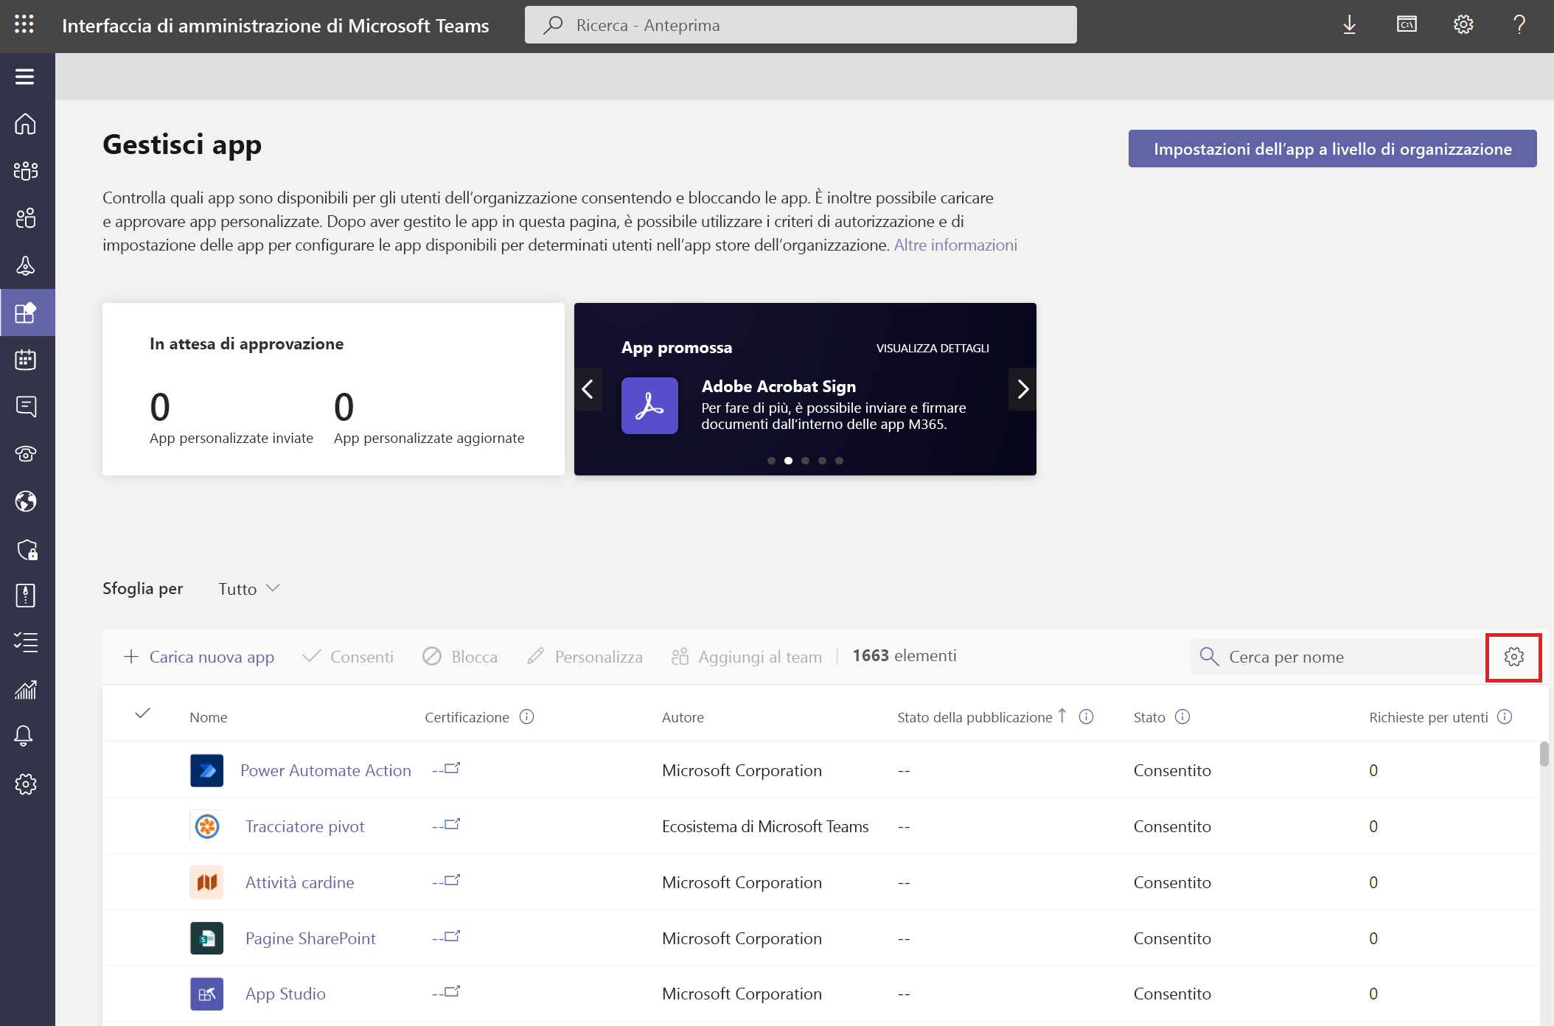This screenshot has height=1026, width=1554.
Task: Open the Teams devices bell-shaped icon
Action: pyautogui.click(x=26, y=265)
